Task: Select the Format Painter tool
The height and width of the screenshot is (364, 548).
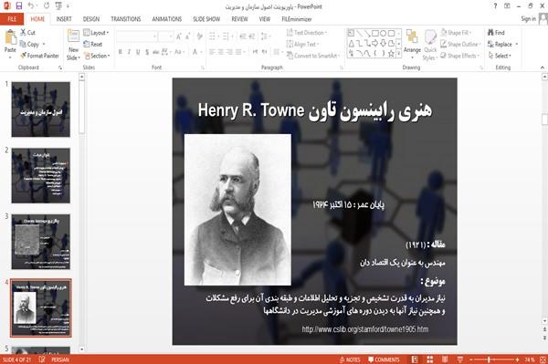Action: click(39, 56)
